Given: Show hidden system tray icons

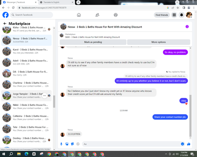Looking at the screenshot, I should (166, 154).
